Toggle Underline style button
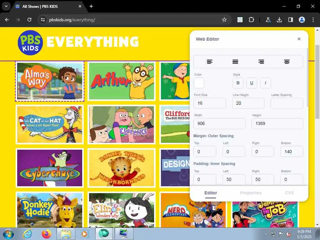The width and height of the screenshot is (320, 240). [x=252, y=83]
